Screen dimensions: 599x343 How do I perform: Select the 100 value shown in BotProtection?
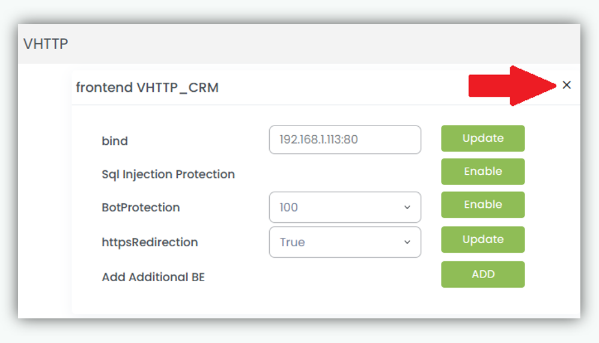(x=289, y=207)
